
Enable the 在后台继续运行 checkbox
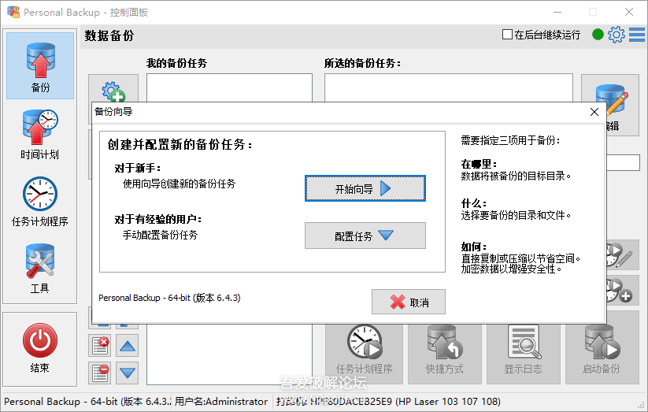coord(507,35)
